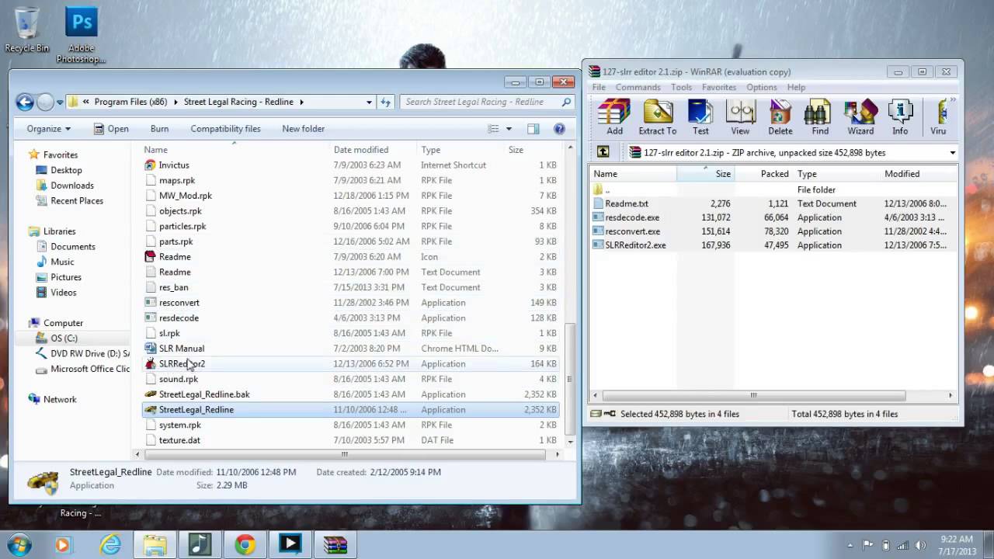The width and height of the screenshot is (994, 559).
Task: Click the Explorer refresh button next to address bar
Action: (x=386, y=102)
